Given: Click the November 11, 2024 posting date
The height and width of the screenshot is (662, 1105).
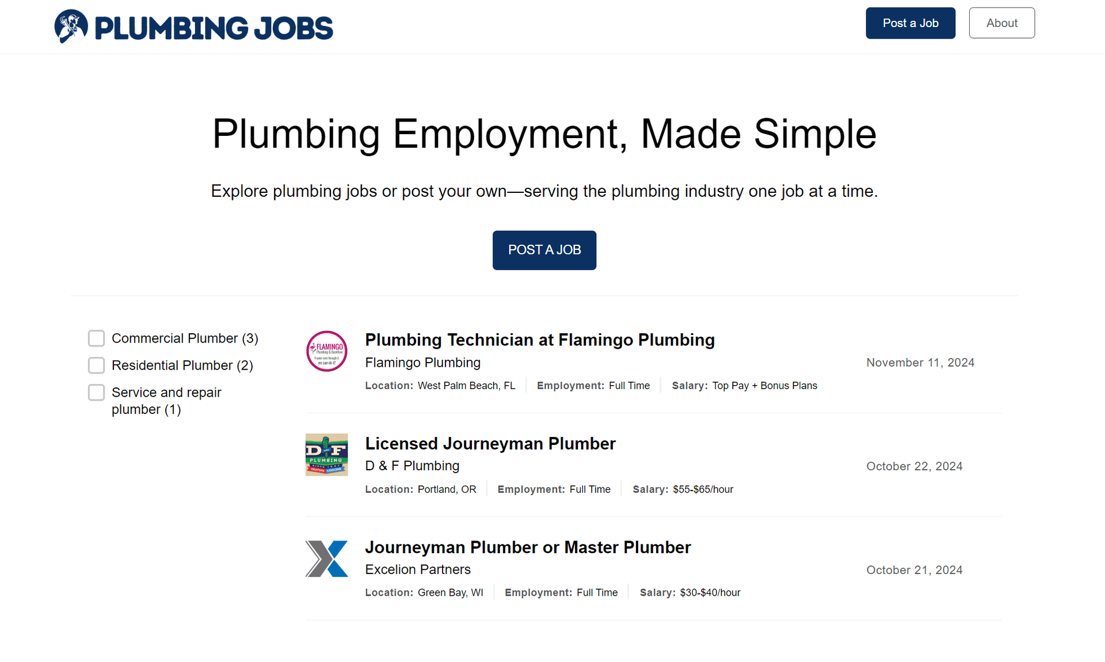Looking at the screenshot, I should click(x=920, y=363).
